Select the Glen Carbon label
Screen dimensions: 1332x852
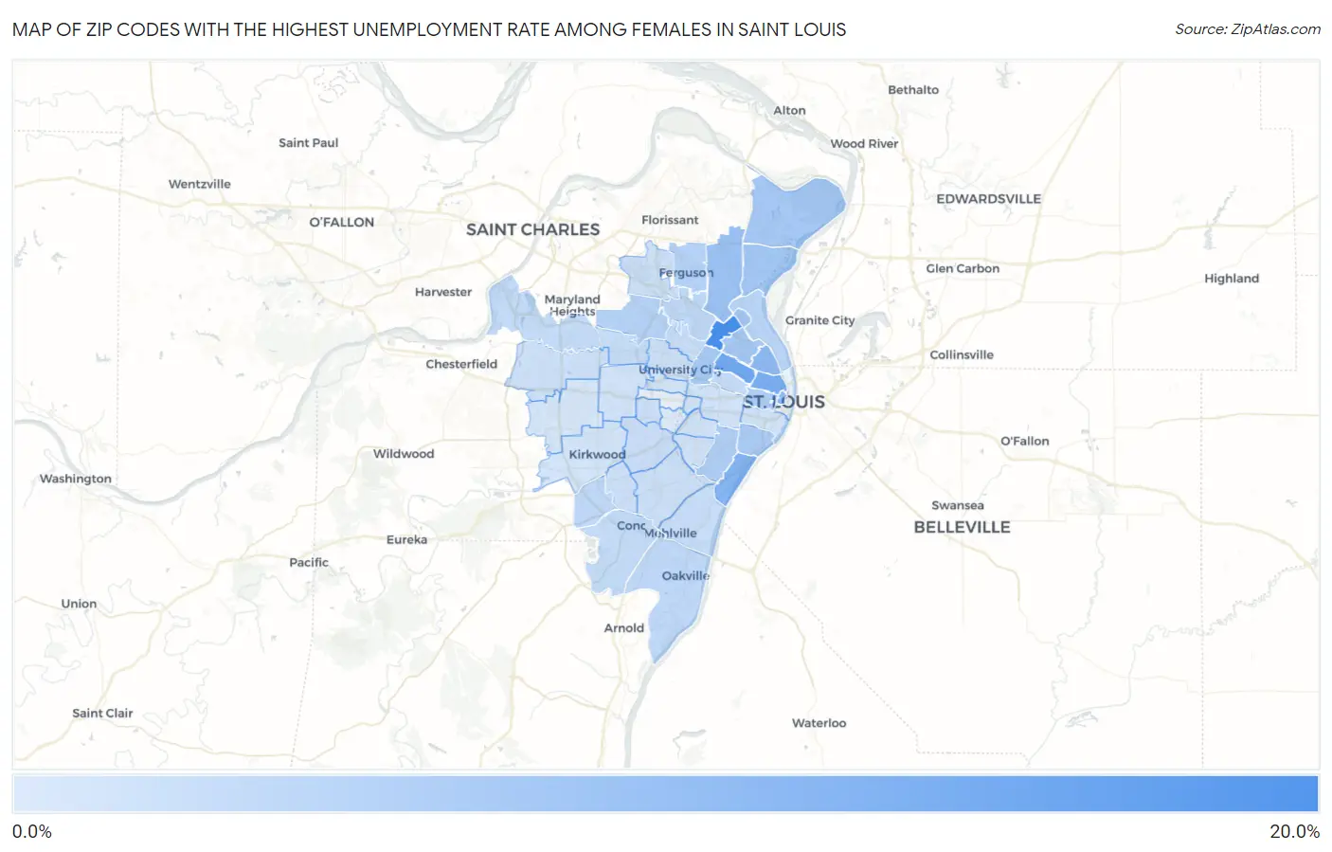pyautogui.click(x=963, y=268)
